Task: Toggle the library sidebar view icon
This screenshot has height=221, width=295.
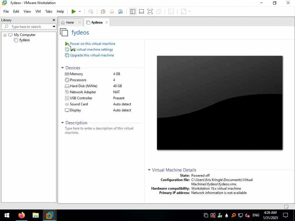Action: [133, 12]
